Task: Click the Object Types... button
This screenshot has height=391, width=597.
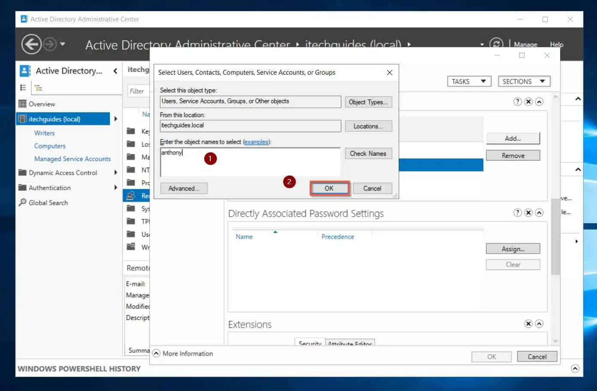Action: tap(368, 102)
